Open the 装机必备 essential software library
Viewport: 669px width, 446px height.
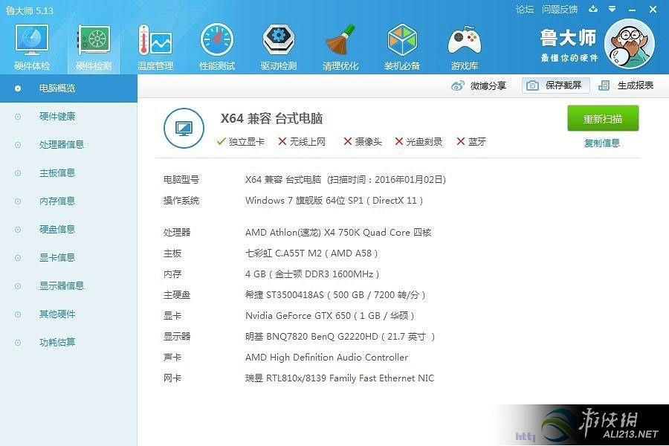point(401,45)
